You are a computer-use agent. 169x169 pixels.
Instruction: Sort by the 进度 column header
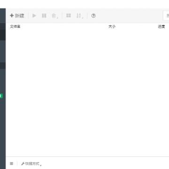pos(161,27)
